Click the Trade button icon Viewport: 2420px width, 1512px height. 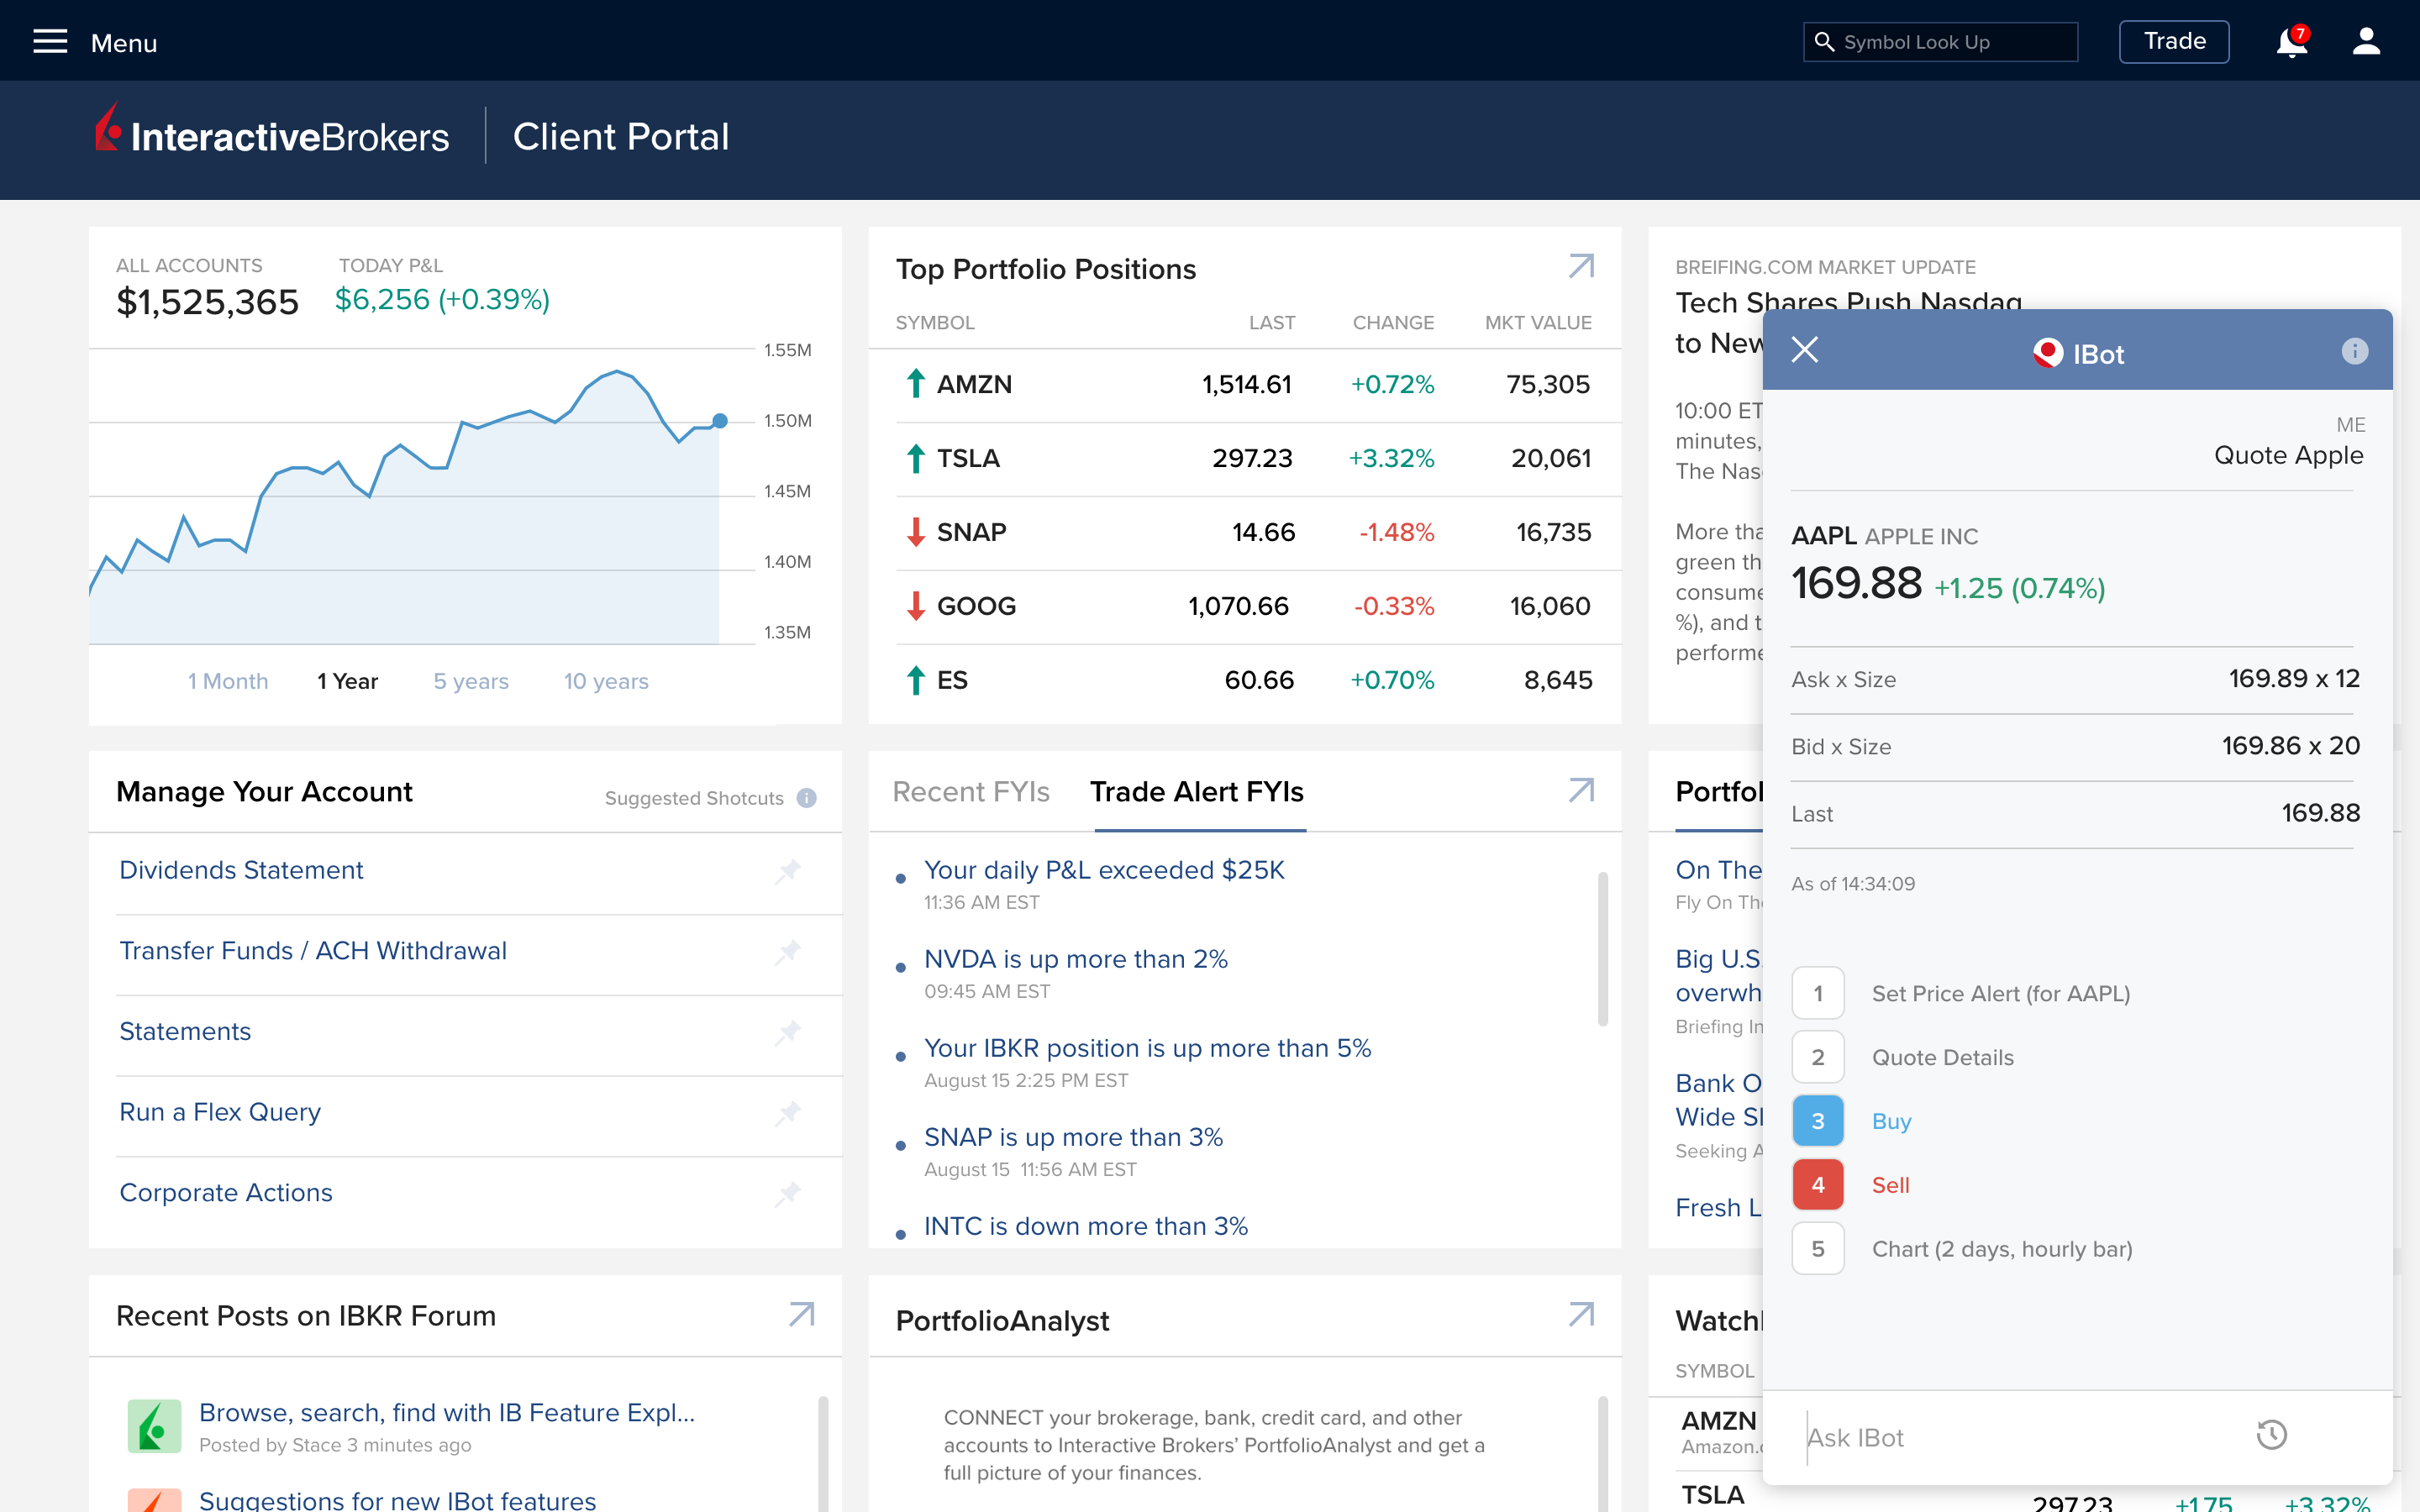[2175, 42]
